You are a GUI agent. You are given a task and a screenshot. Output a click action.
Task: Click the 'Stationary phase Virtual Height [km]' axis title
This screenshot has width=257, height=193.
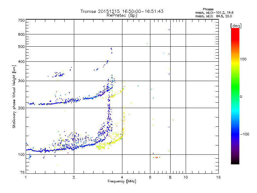(x=14, y=97)
